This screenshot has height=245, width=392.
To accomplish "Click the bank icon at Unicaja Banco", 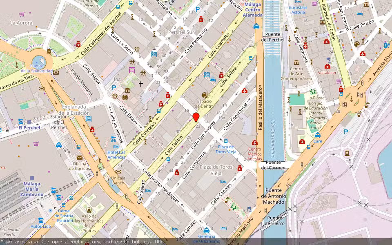I will [118, 172].
